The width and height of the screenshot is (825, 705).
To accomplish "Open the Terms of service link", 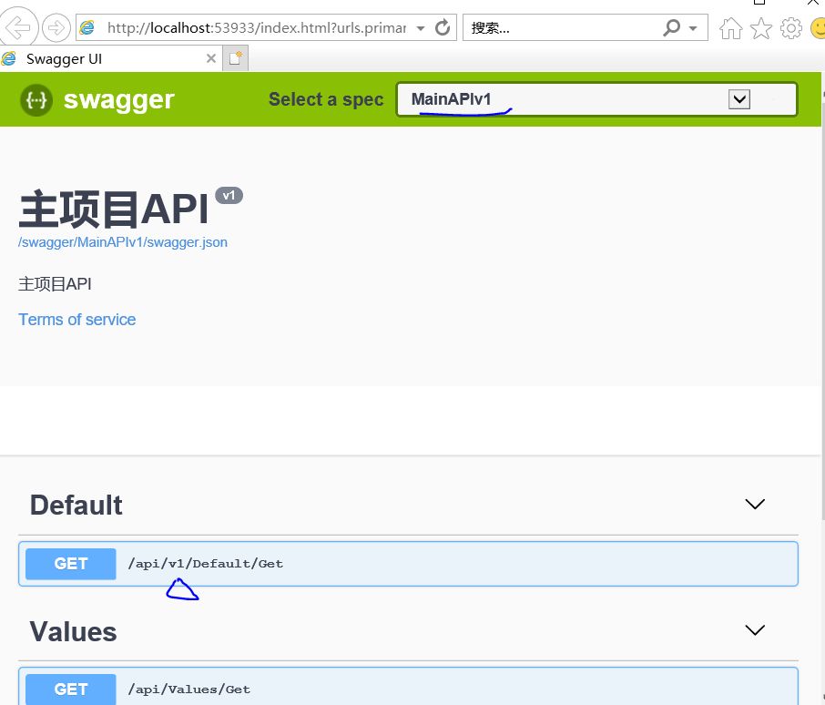I will 77,320.
